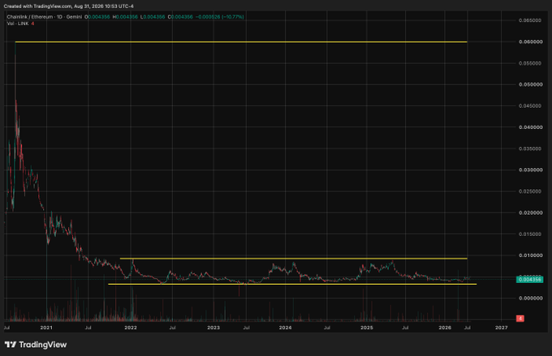Click the 2027 label on the time axis
Viewport: 552px width, 356px height.
[502, 328]
